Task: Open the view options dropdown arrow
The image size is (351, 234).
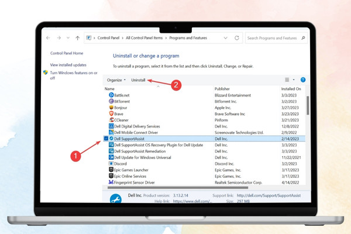Action: pyautogui.click(x=294, y=80)
